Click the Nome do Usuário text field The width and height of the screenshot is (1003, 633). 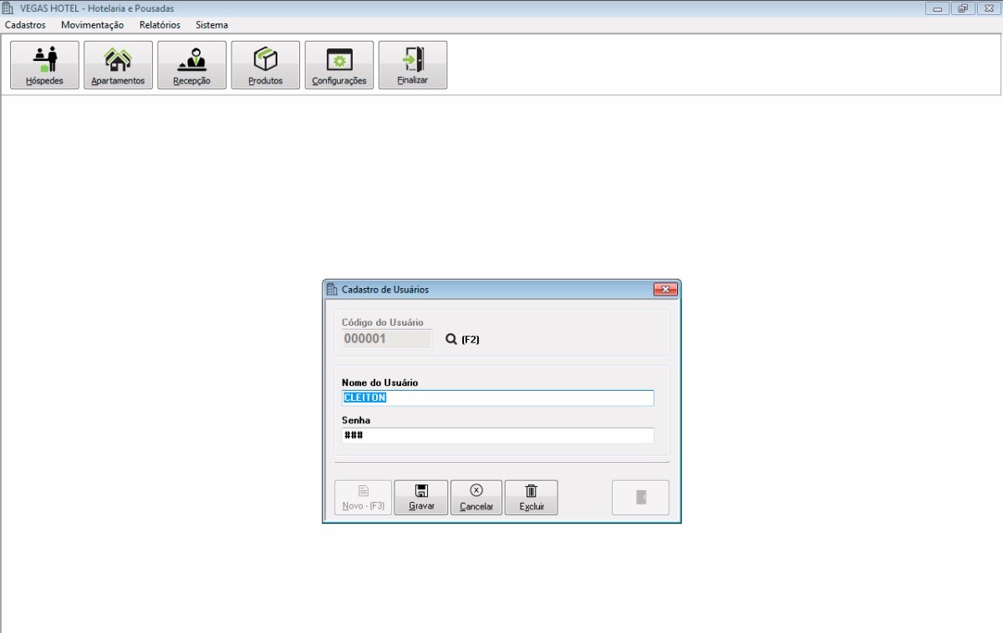click(497, 398)
